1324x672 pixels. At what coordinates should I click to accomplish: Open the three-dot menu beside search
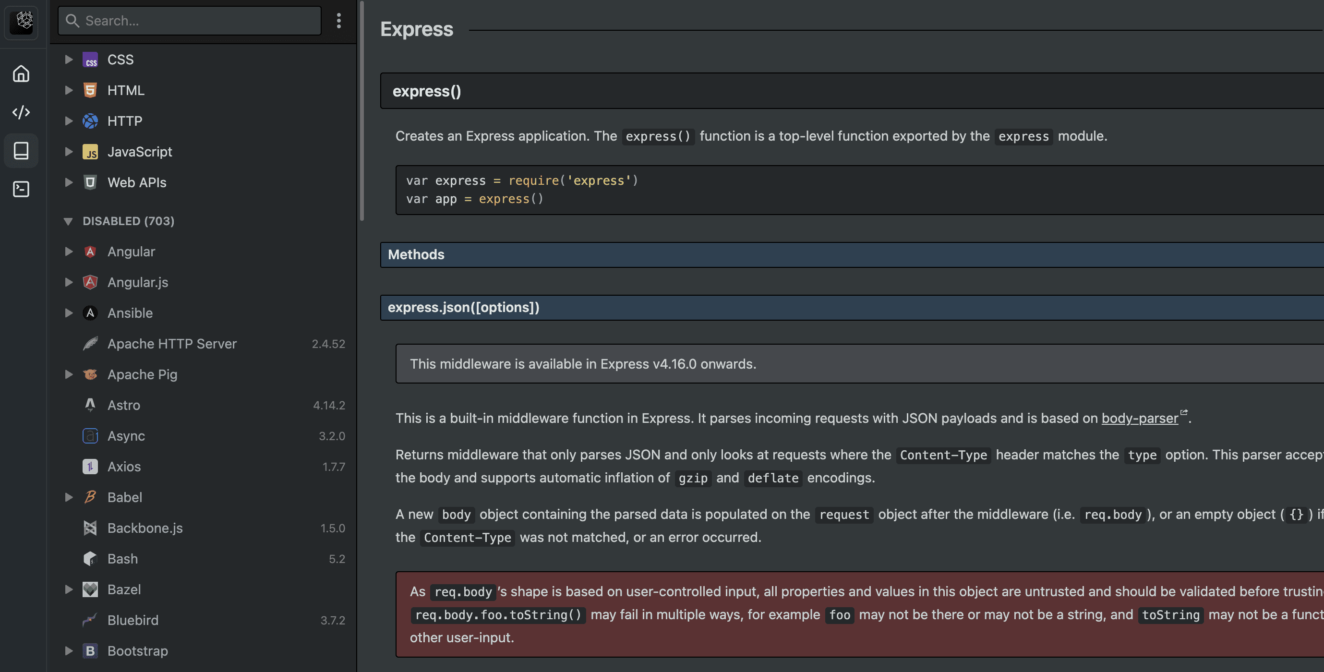click(x=339, y=21)
